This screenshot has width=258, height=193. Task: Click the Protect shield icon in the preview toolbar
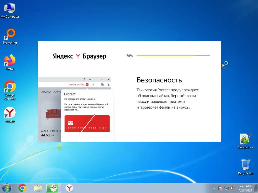pos(102,85)
